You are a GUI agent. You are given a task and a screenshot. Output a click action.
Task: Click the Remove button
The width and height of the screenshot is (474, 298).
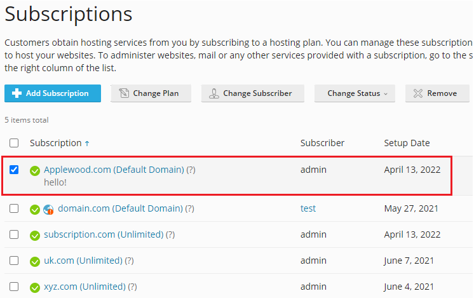(x=437, y=93)
